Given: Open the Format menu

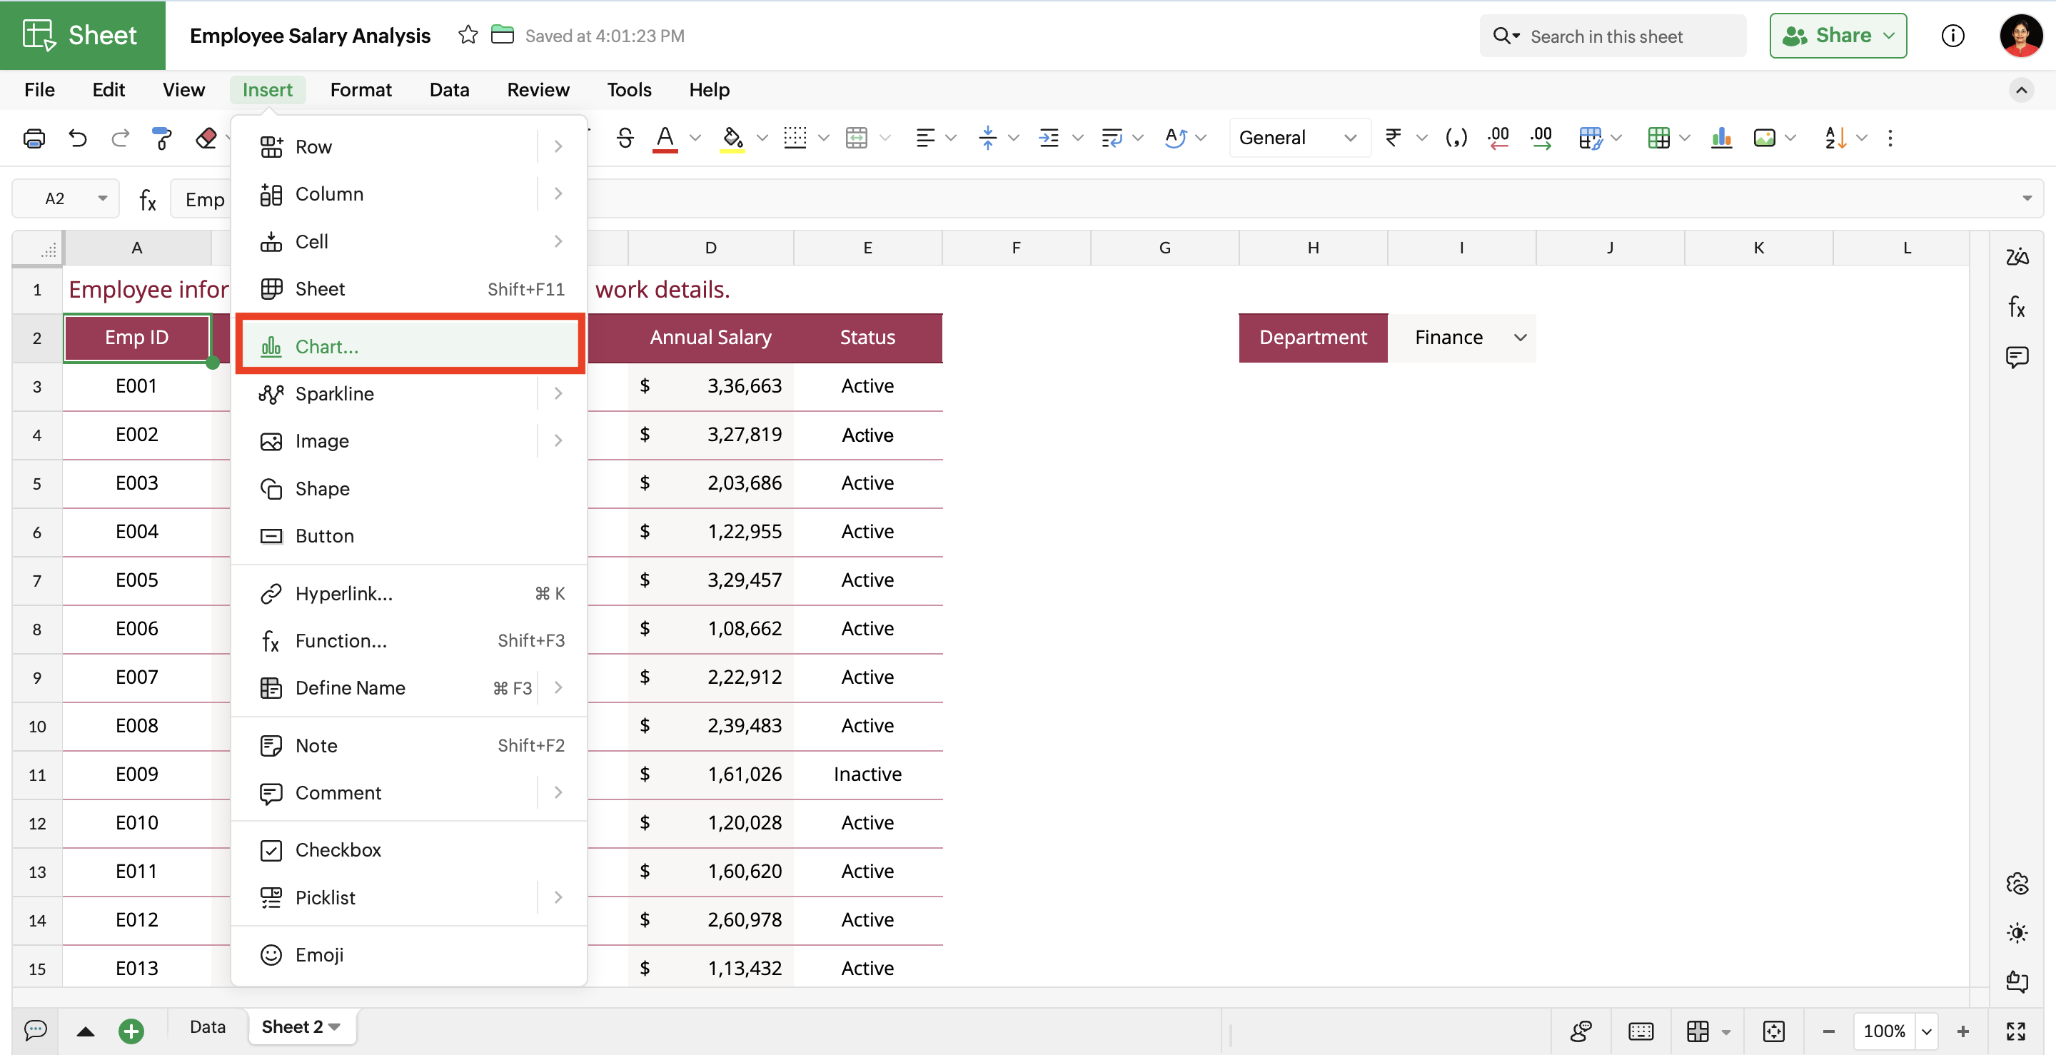Looking at the screenshot, I should click(361, 89).
